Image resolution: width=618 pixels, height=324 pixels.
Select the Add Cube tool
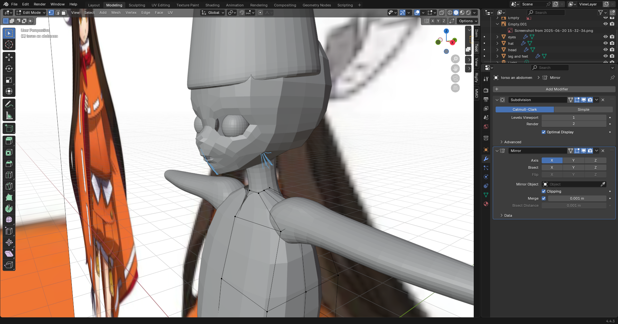tap(9, 128)
